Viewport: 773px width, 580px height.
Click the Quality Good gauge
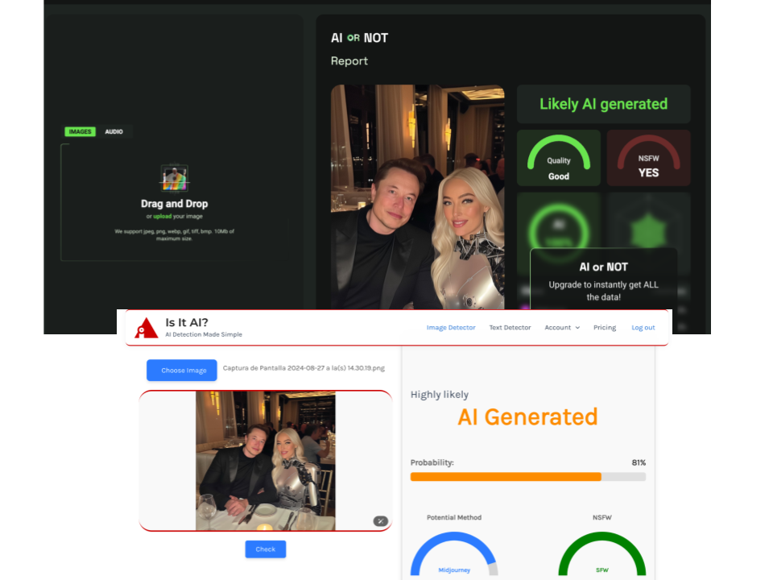tap(558, 158)
